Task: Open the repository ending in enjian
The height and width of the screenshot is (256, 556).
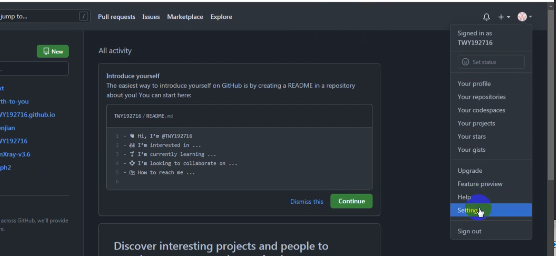Action: click(x=7, y=128)
